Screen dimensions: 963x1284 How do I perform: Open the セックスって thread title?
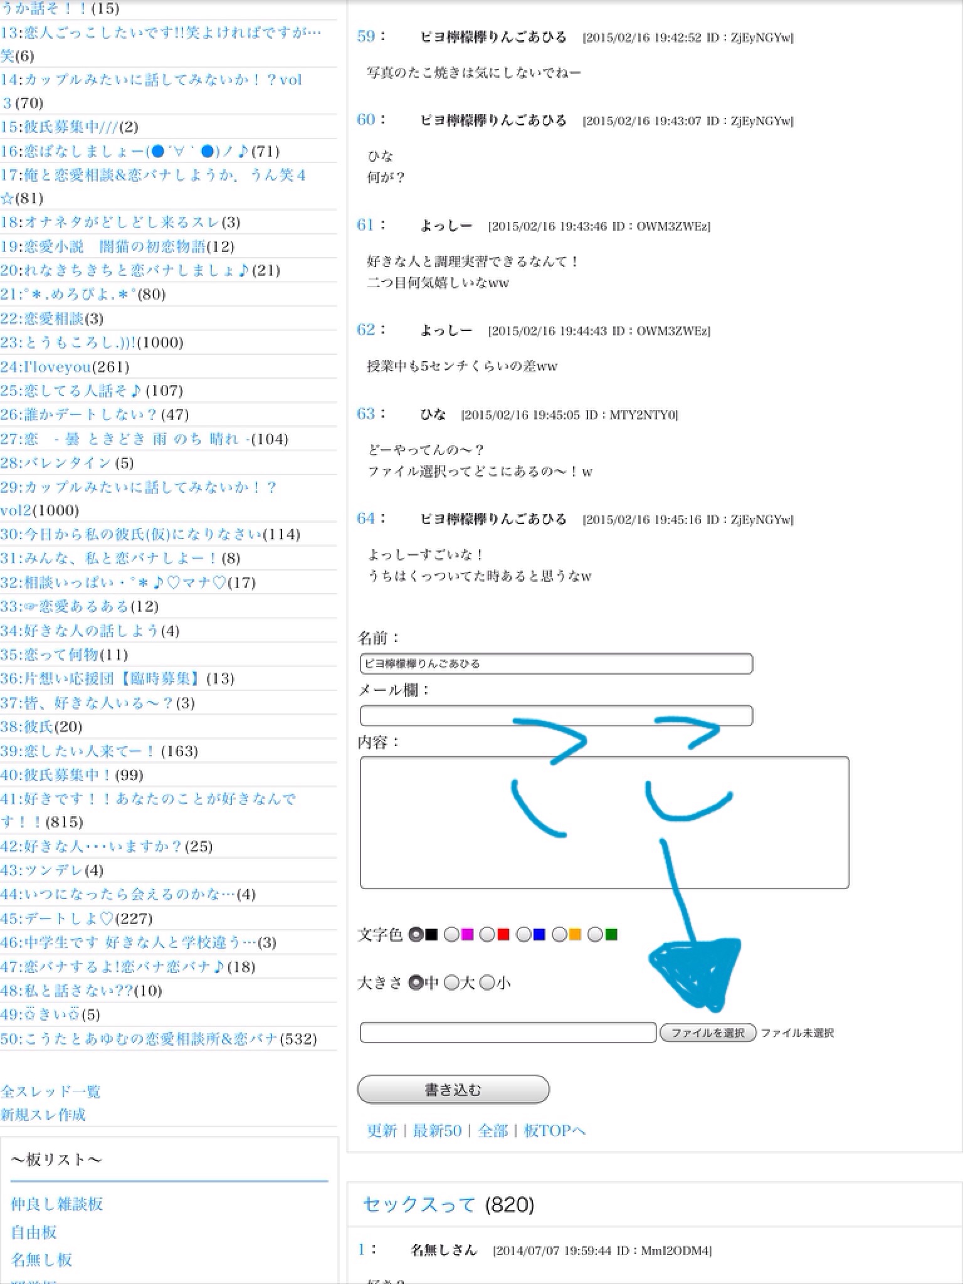coord(419,1204)
